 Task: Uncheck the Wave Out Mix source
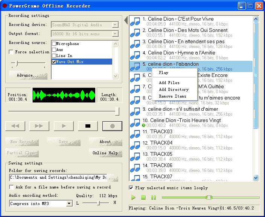coord(54,62)
